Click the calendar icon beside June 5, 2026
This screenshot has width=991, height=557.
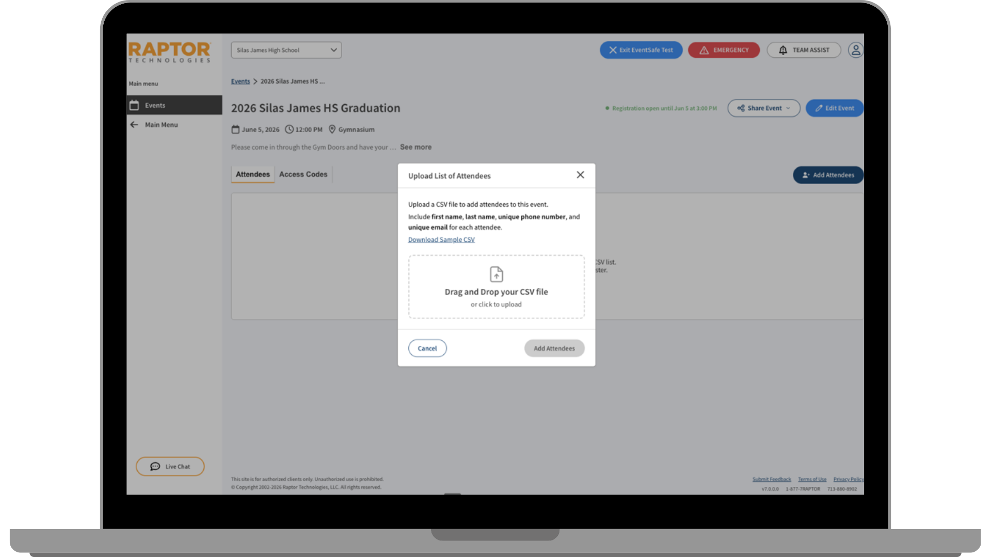[x=235, y=129]
